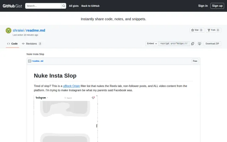
Task: Click the search magnifier icon
Action: 63,6
